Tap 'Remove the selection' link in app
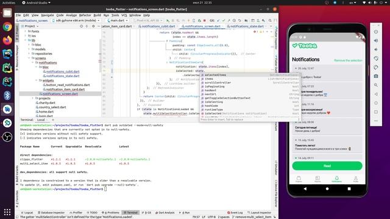Image resolution: width=390 pixels, height=219 pixels. point(348,61)
